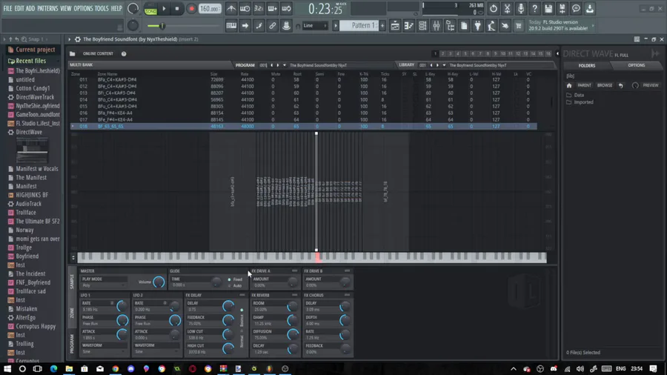Viewport: 667px width, 375px height.
Task: Click the typing keyboard to piano icon
Action: coord(231,26)
